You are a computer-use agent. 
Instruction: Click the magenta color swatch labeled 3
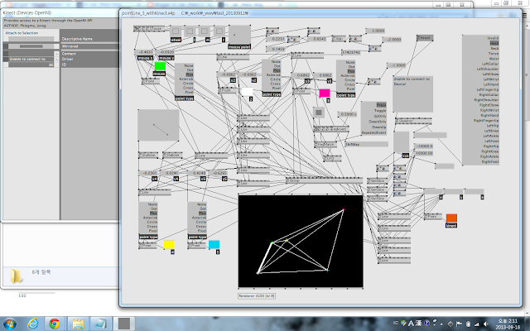click(325, 94)
